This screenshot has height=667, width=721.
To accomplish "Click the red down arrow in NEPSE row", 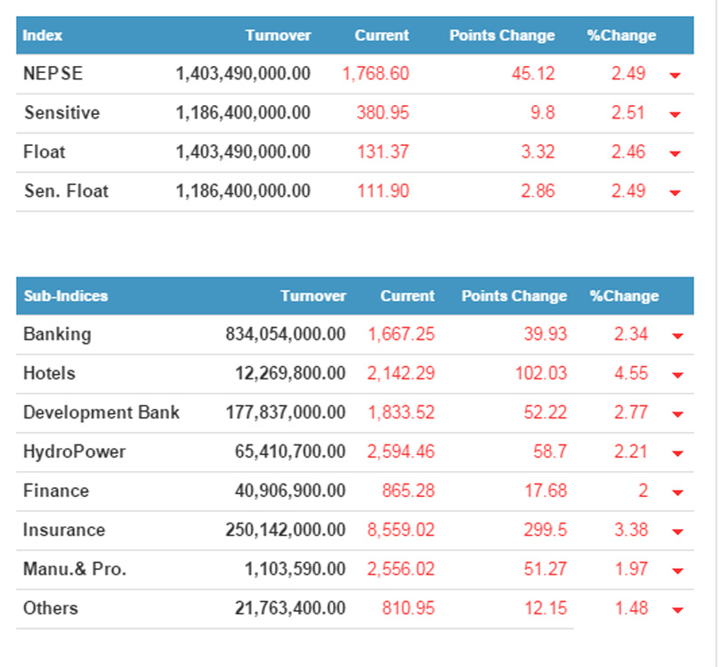I will [675, 75].
